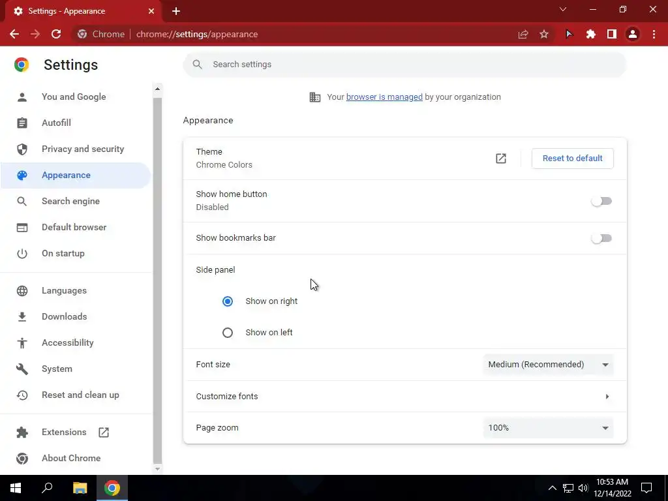The image size is (668, 501).
Task: Close the Settings - Appearance tab
Action: coord(151,11)
